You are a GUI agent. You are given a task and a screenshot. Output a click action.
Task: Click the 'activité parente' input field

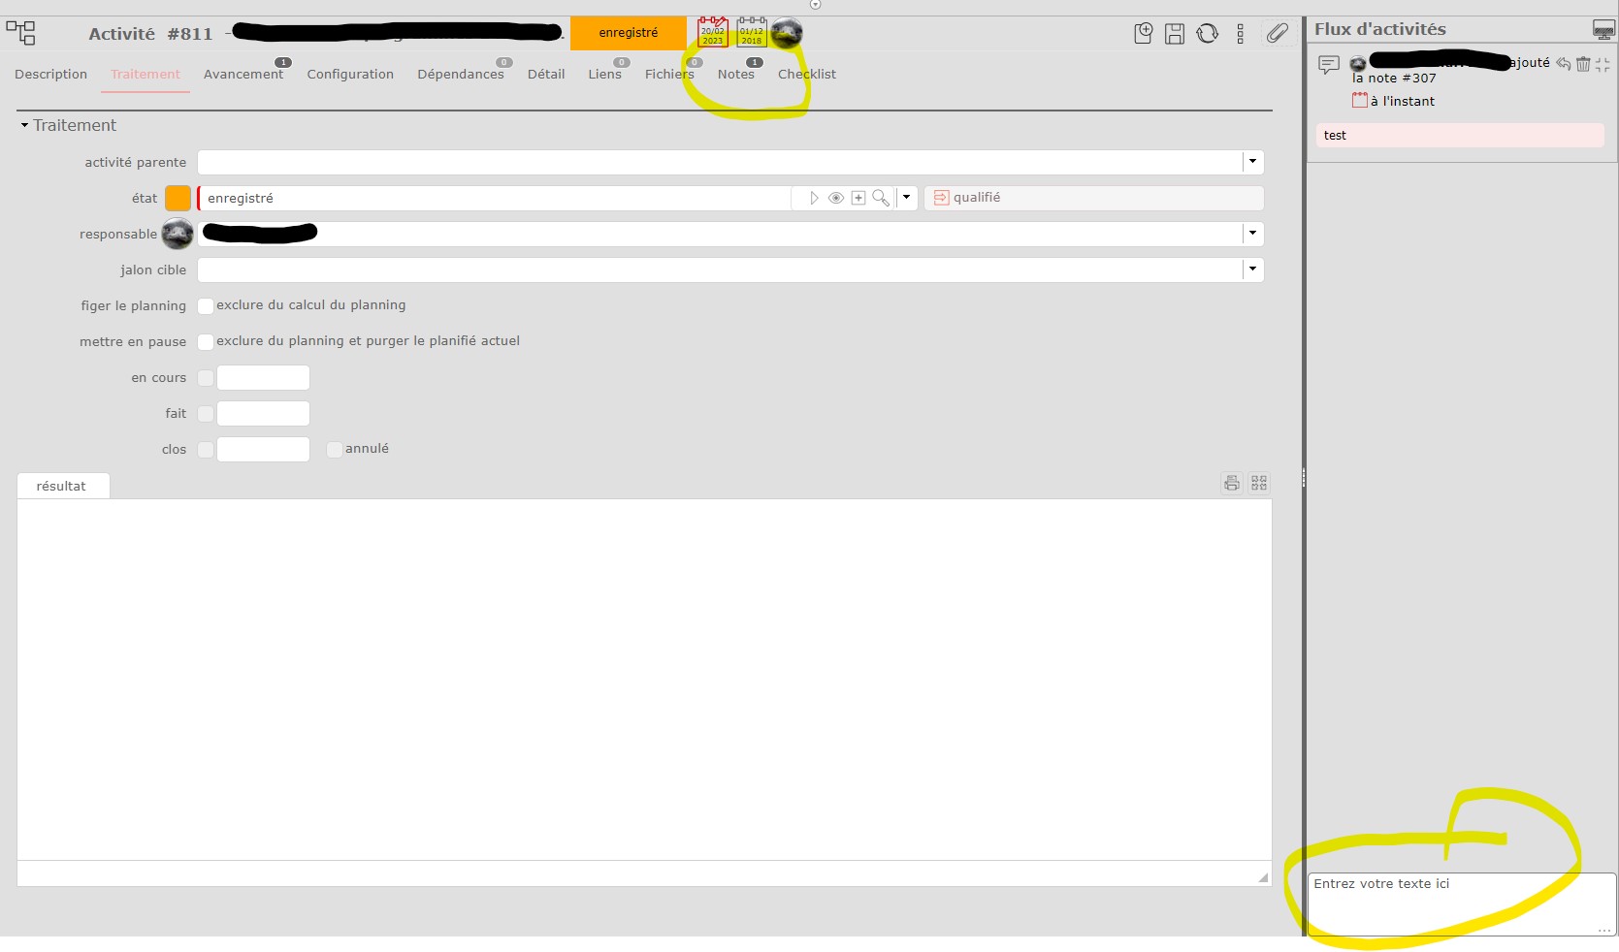720,162
